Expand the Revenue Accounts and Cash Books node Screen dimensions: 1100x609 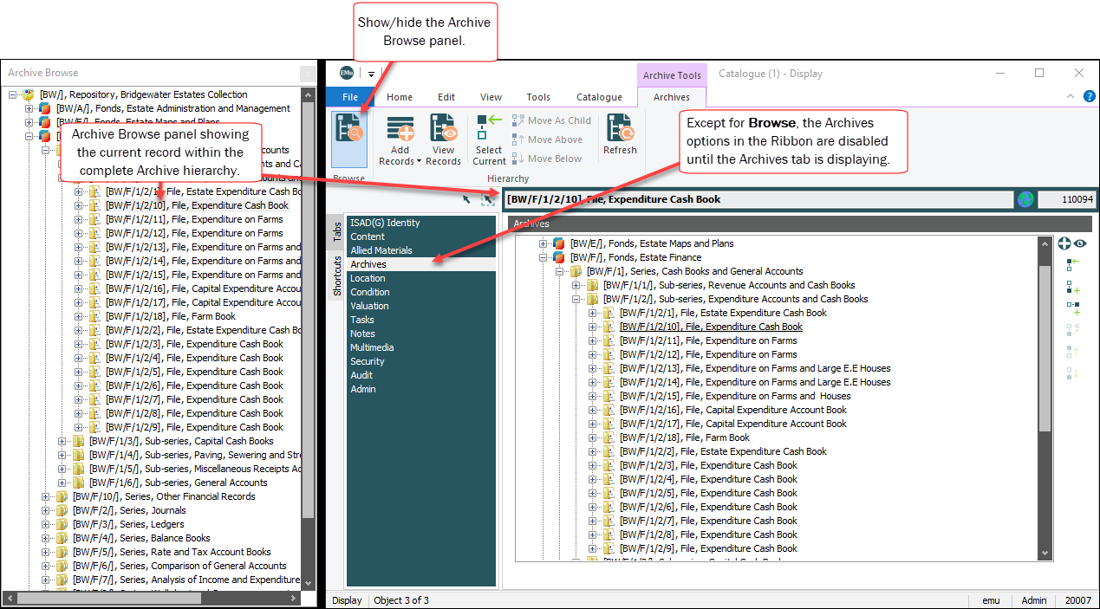577,285
